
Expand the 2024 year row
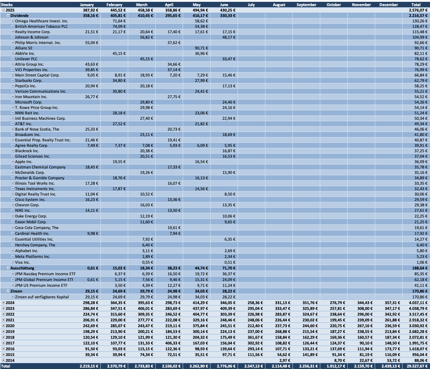pos(3,302)
